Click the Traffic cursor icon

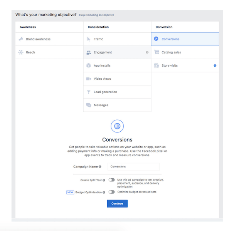tap(89, 39)
